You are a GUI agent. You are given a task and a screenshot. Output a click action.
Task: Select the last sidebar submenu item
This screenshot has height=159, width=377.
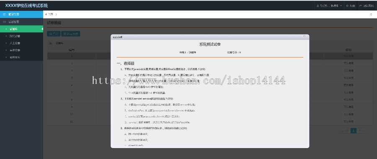(x=22, y=57)
